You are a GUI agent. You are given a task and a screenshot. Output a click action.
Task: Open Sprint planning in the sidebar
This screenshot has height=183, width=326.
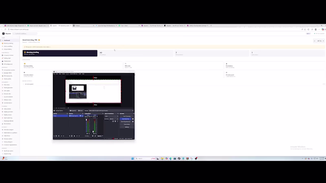[8, 118]
